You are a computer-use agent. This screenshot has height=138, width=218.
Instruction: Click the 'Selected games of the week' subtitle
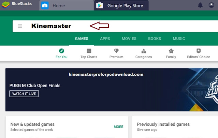(32, 130)
